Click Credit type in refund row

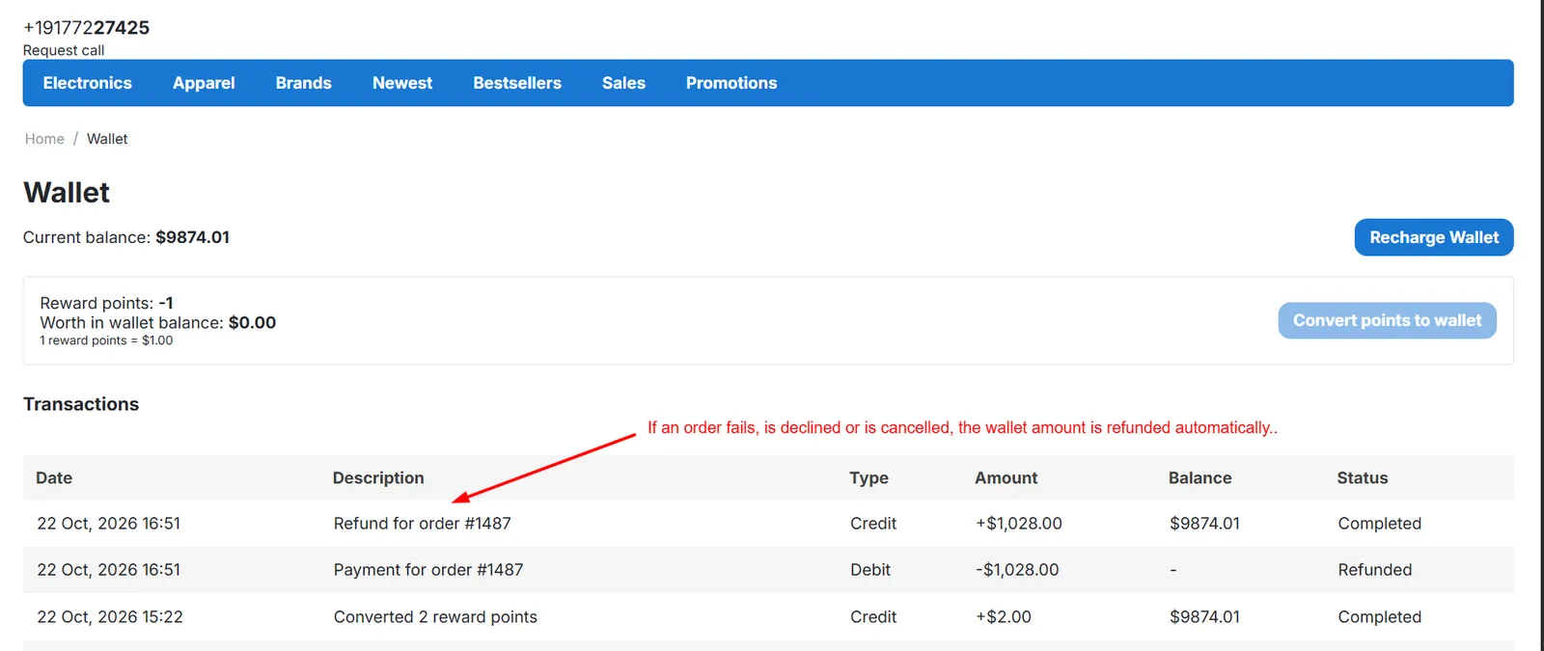click(873, 524)
